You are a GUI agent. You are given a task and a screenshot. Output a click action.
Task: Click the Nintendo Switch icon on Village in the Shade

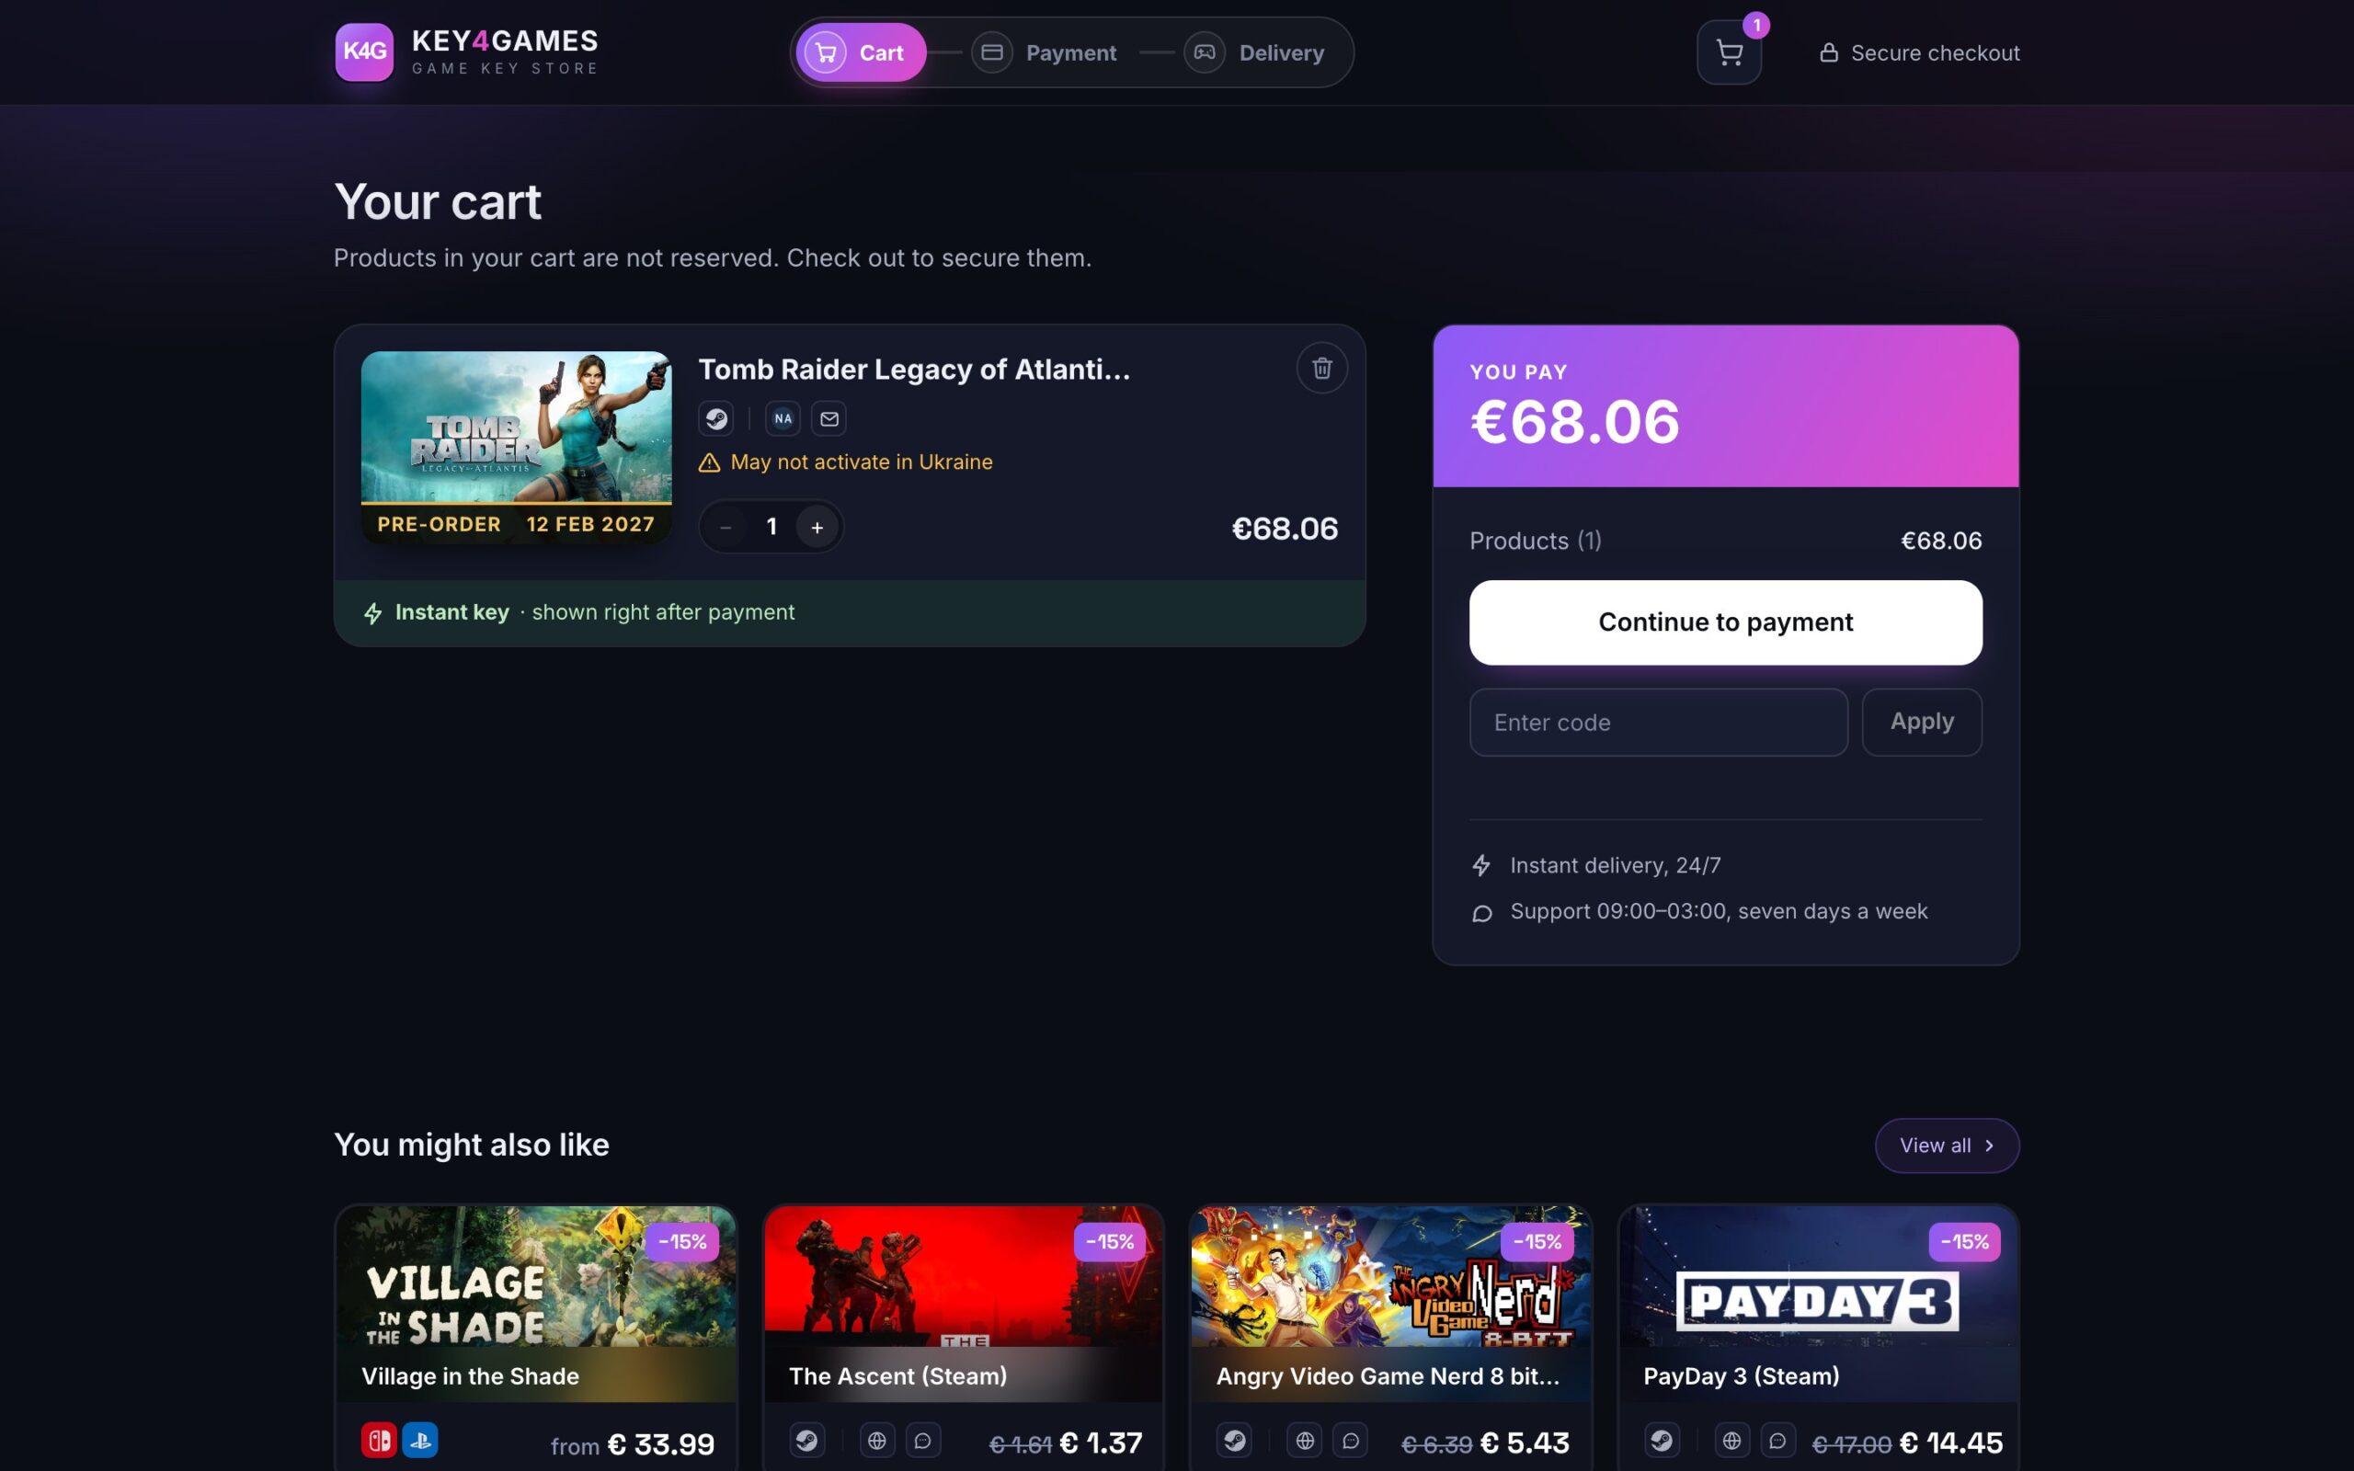(379, 1440)
